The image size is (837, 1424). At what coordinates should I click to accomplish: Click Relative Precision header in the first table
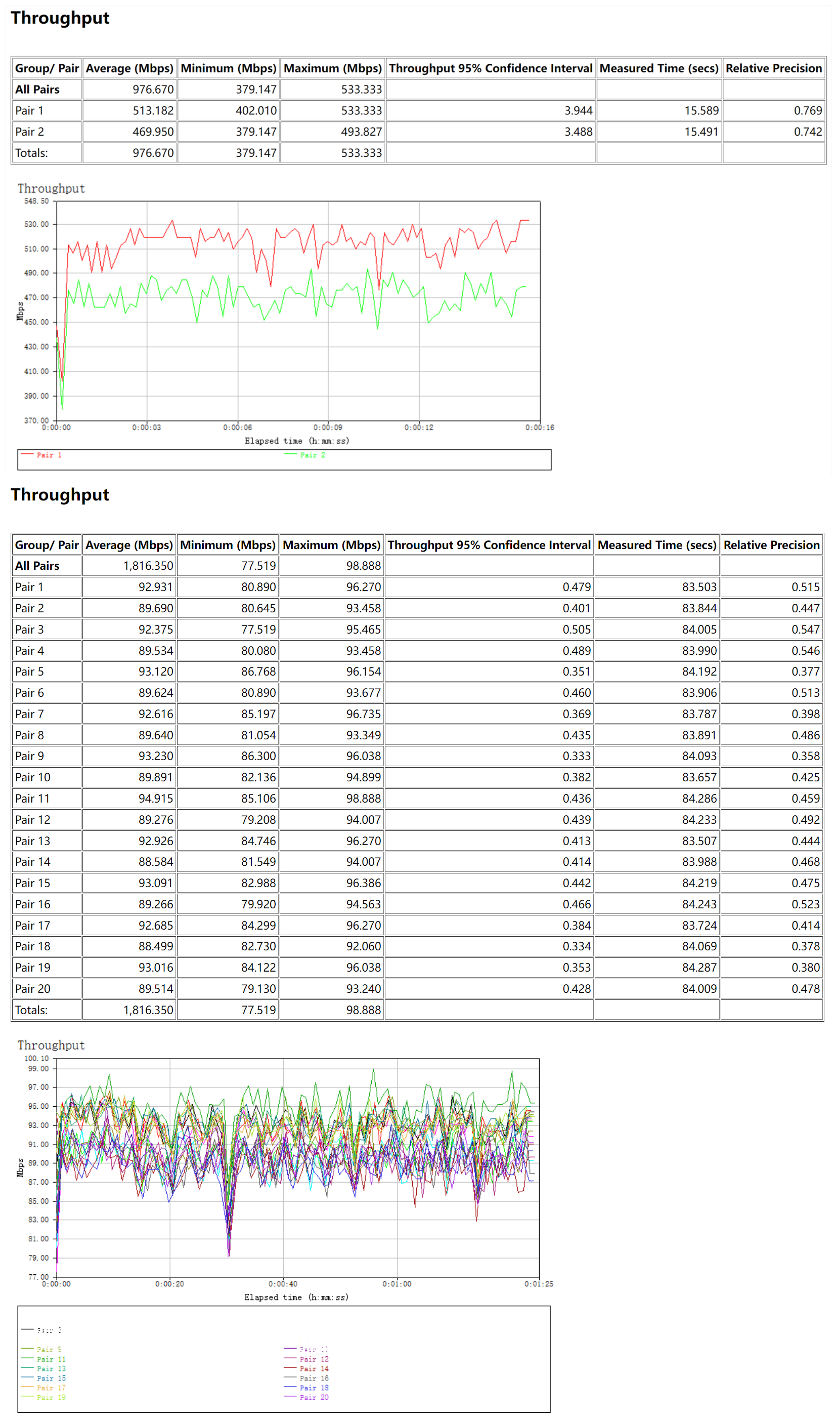pyautogui.click(x=773, y=68)
